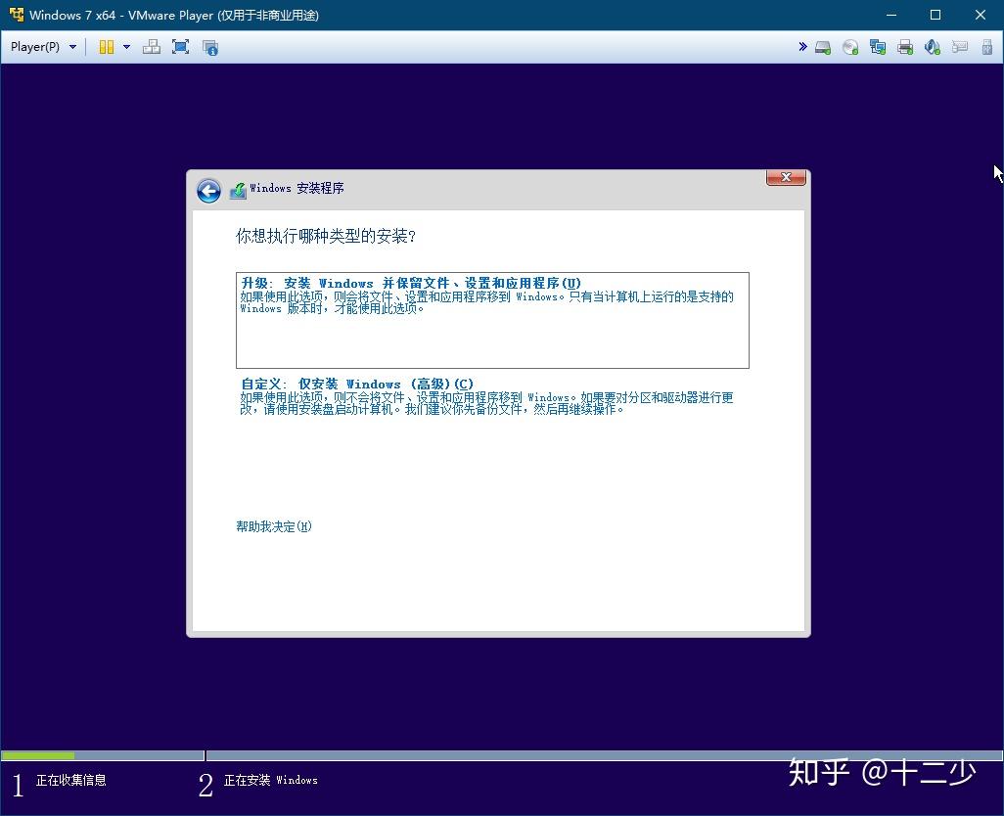Go back with the blue arrow button
Viewport: 1004px width, 816px height.
tap(208, 190)
